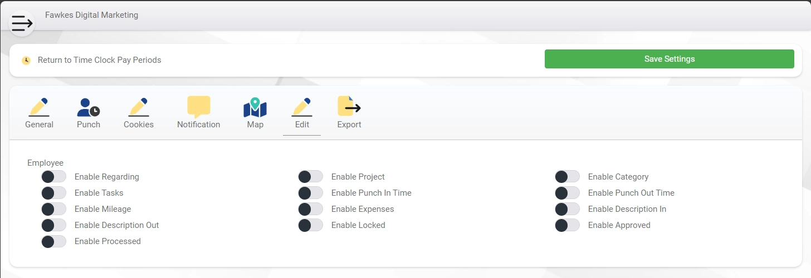The height and width of the screenshot is (278, 811).
Task: Switch on Enable Punch In Time
Action: (x=311, y=193)
